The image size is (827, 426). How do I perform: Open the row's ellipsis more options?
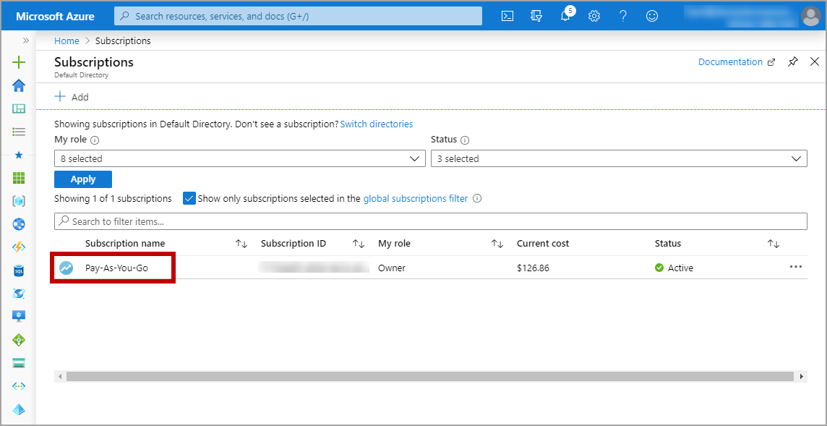tap(795, 267)
